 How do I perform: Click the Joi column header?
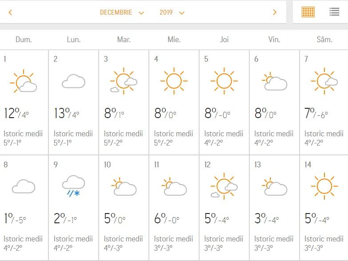[224, 40]
